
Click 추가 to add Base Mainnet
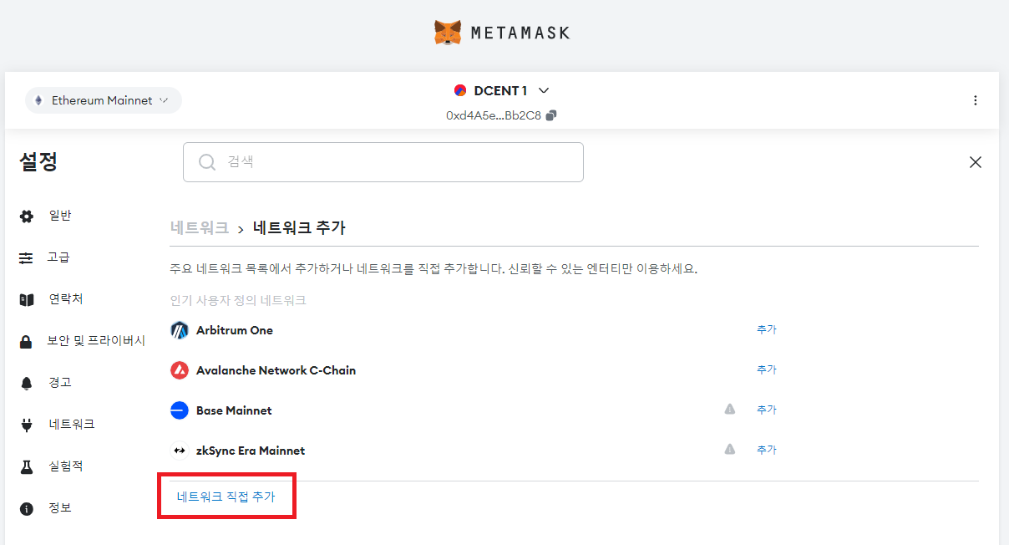click(767, 410)
